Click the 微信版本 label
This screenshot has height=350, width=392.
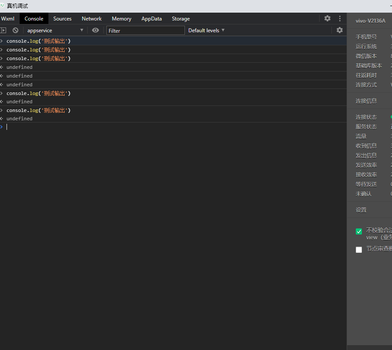click(x=366, y=56)
